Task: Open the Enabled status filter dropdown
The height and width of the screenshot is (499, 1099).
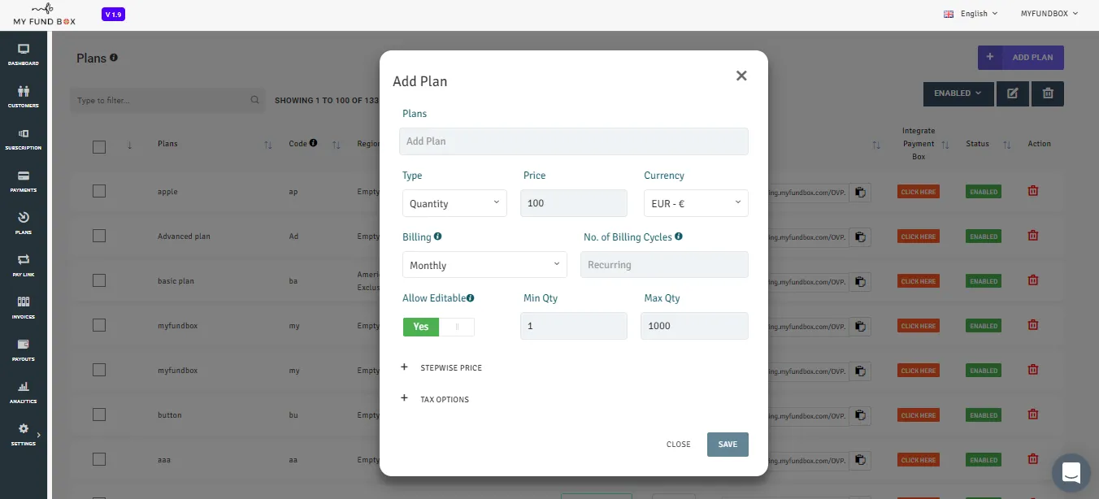Action: [x=958, y=93]
